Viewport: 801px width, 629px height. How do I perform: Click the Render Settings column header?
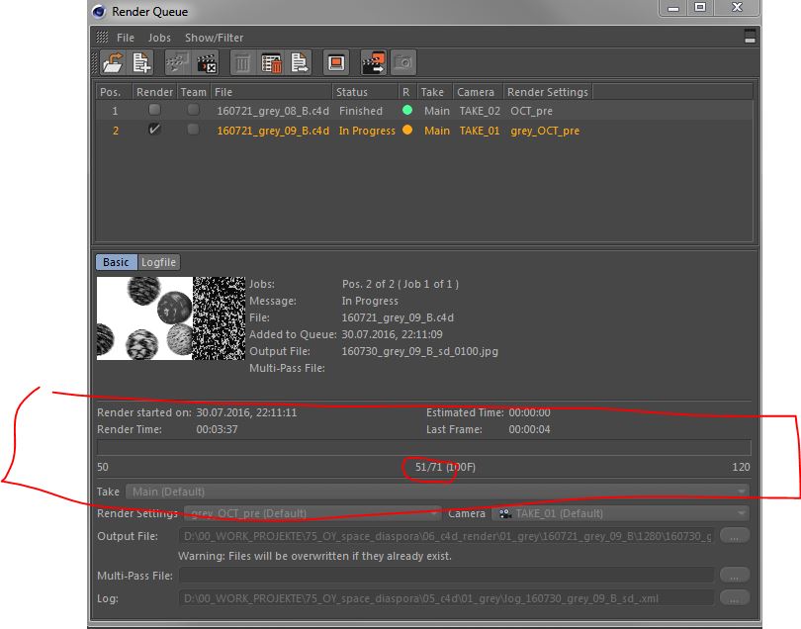(548, 92)
